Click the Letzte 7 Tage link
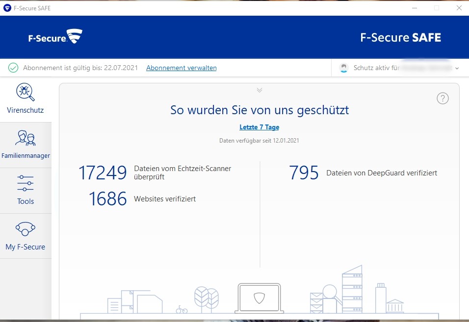Image resolution: width=469 pixels, height=322 pixels. pos(260,127)
